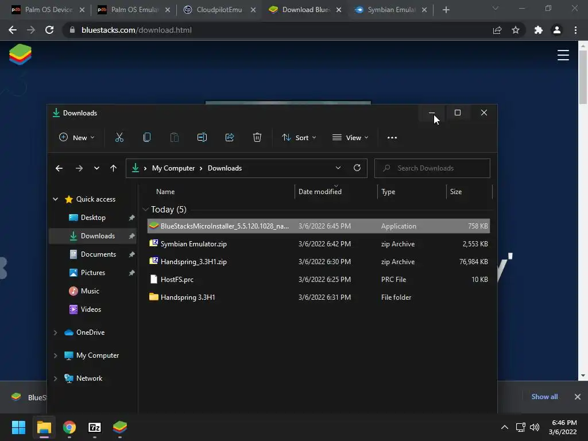
Task: Open the Windows Start menu
Action: (x=18, y=427)
